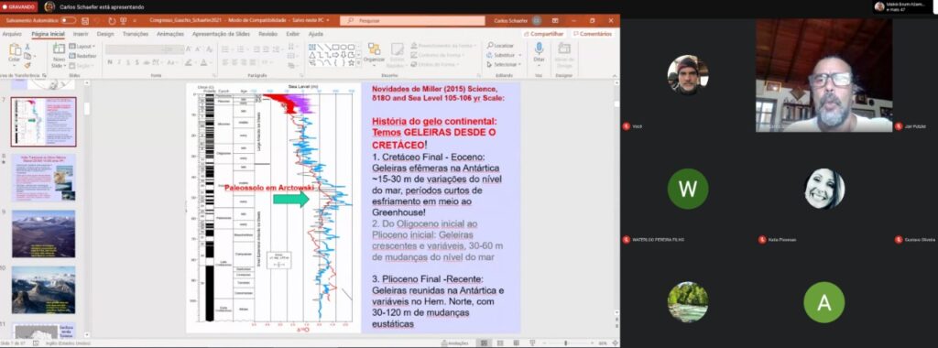
Task: Open the Exibir tab
Action: pyautogui.click(x=292, y=34)
